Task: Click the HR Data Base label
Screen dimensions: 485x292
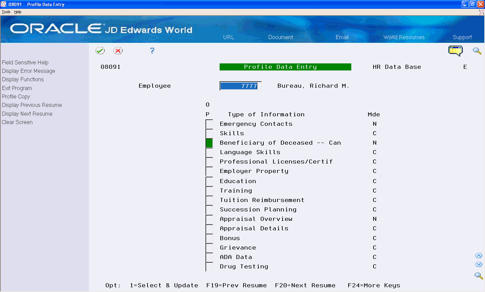Action: (x=397, y=67)
